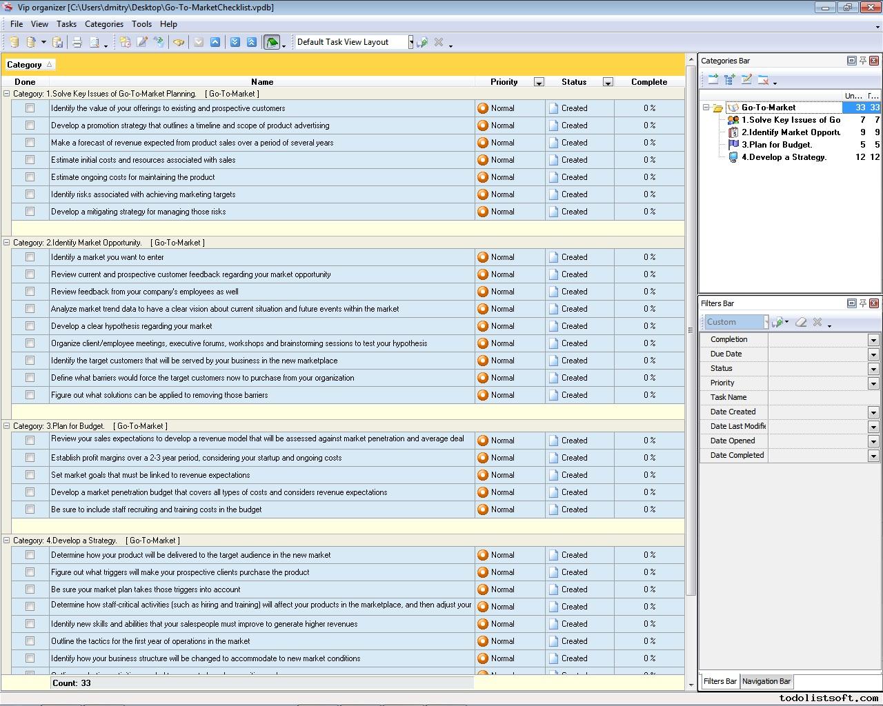Sort by clicking the Name column header

coord(262,82)
